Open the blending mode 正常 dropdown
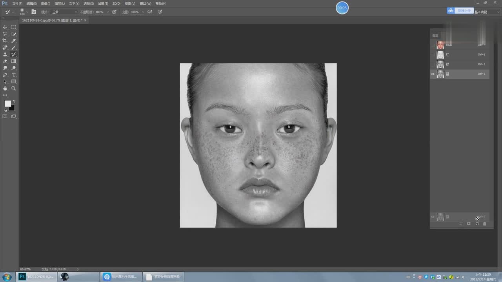The height and width of the screenshot is (282, 502). coord(64,12)
